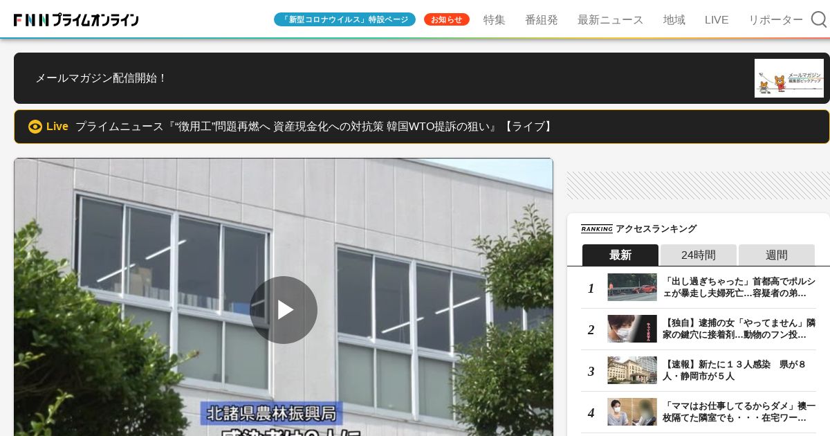Play the main news video
Screen dimensions: 830x436
point(284,310)
